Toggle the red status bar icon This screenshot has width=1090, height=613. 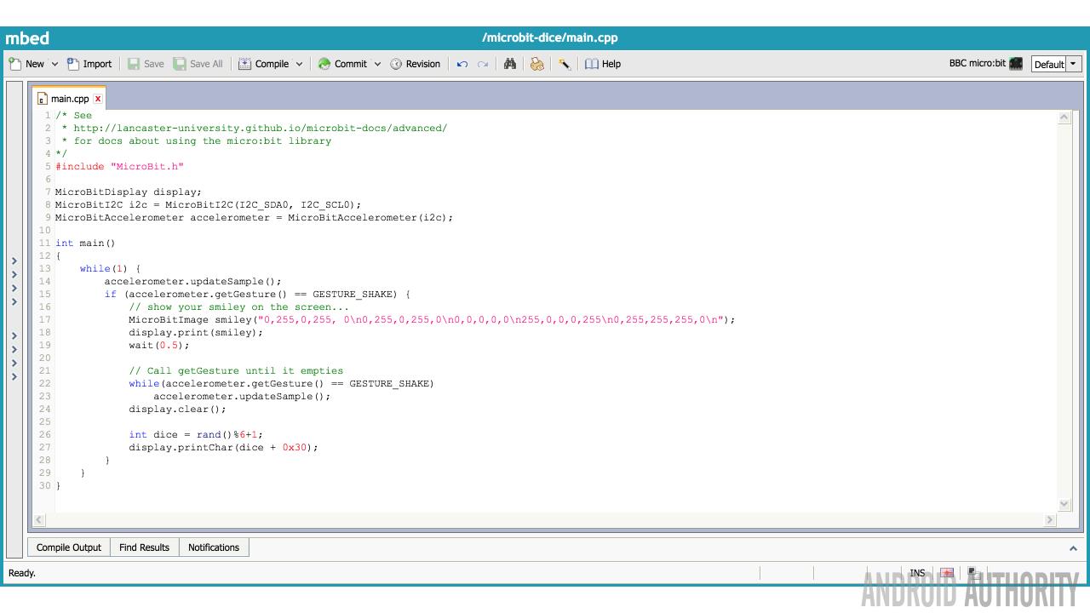[x=947, y=573]
